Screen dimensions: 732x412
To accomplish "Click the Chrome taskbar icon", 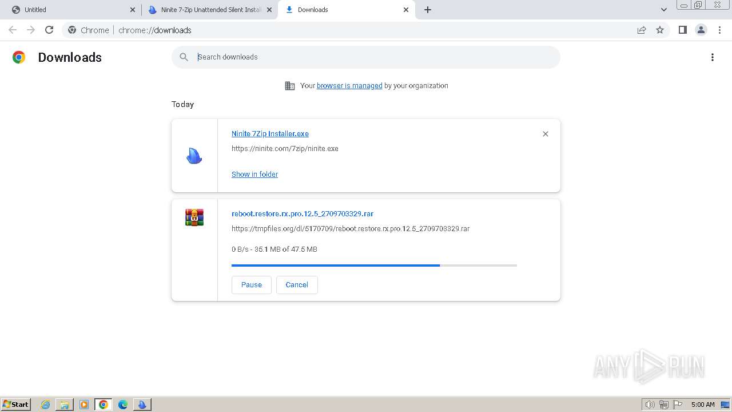I will [x=104, y=405].
